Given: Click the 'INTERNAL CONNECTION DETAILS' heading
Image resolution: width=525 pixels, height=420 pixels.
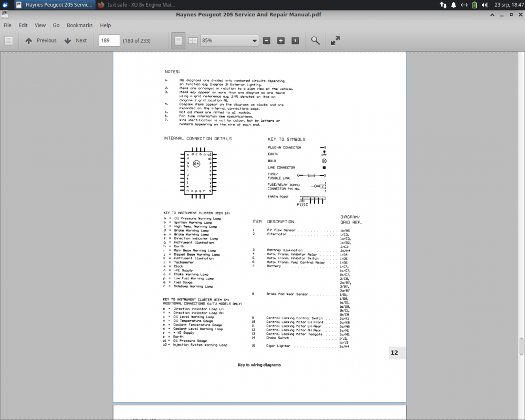Looking at the screenshot, I should (x=197, y=138).
